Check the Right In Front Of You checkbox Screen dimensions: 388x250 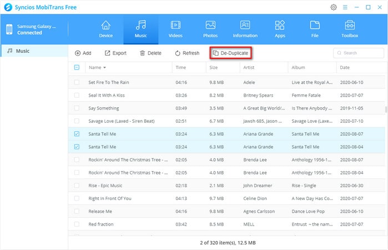[x=77, y=198]
